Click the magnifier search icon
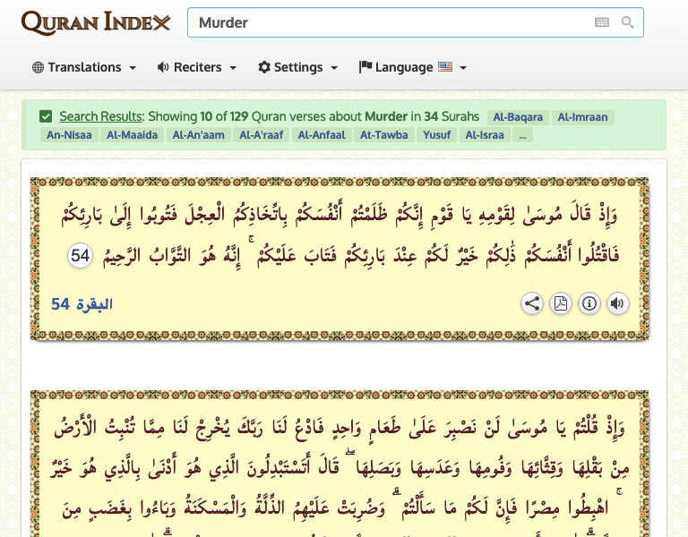This screenshot has width=688, height=537. coord(628,22)
